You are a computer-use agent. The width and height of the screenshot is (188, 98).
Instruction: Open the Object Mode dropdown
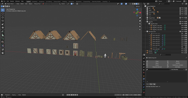pos(10,4)
